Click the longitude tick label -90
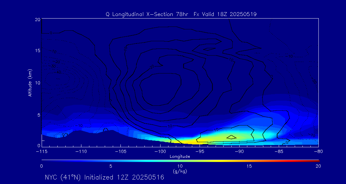The width and height of the screenshot is (346, 184). tap(239, 152)
